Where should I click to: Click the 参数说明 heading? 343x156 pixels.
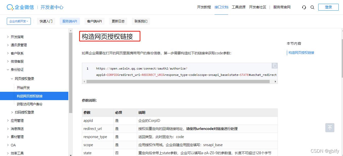click(x=89, y=100)
